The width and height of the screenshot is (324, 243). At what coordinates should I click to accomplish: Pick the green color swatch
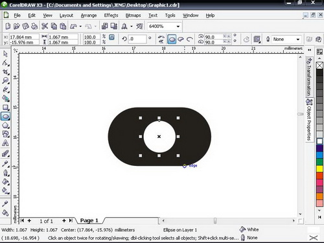tap(319, 162)
